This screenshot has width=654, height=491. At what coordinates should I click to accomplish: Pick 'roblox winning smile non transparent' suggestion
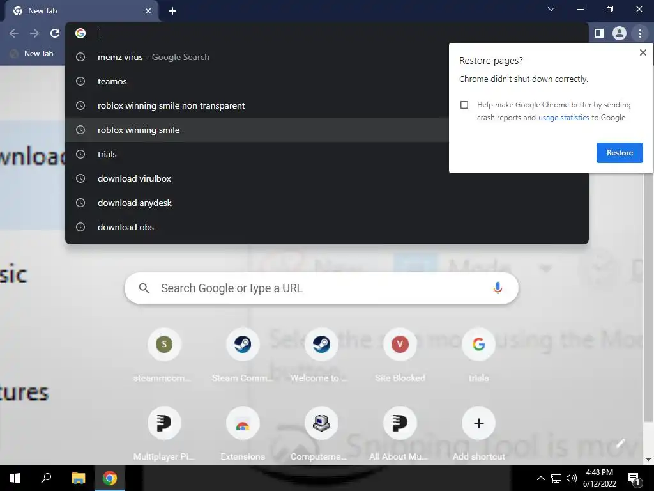pyautogui.click(x=327, y=105)
